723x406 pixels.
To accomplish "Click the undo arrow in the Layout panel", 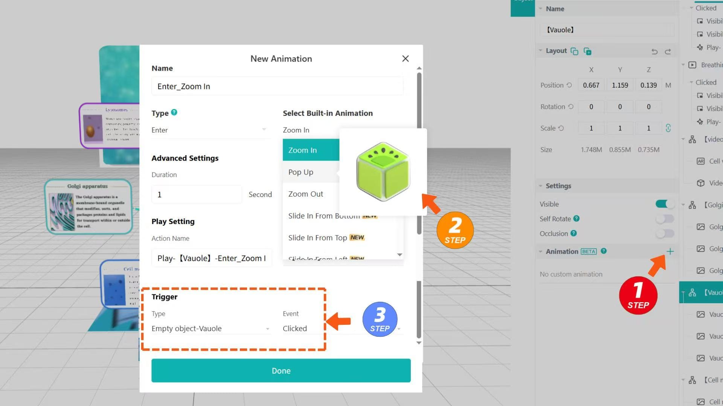I will pos(654,51).
